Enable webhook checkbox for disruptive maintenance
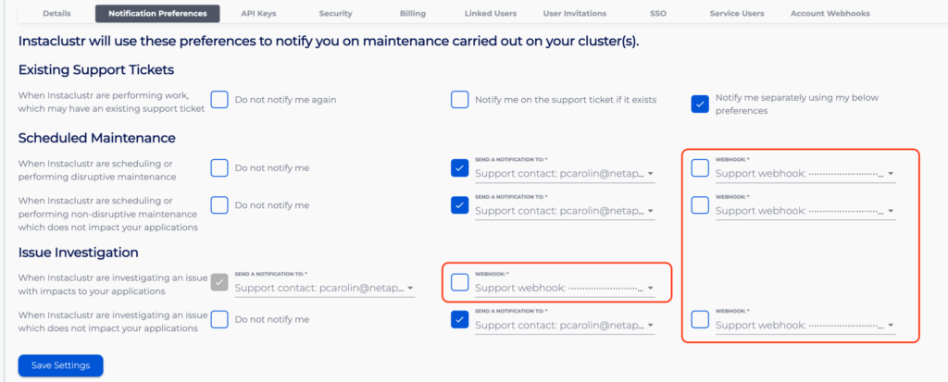 tap(700, 168)
